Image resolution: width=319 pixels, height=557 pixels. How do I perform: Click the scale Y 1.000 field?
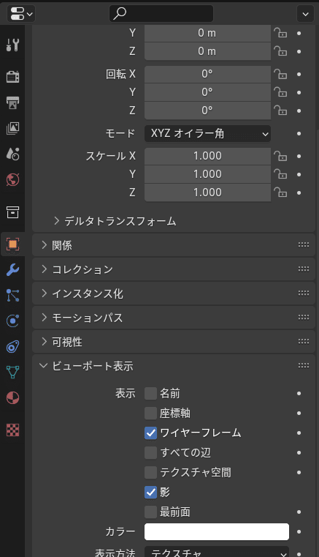point(208,174)
